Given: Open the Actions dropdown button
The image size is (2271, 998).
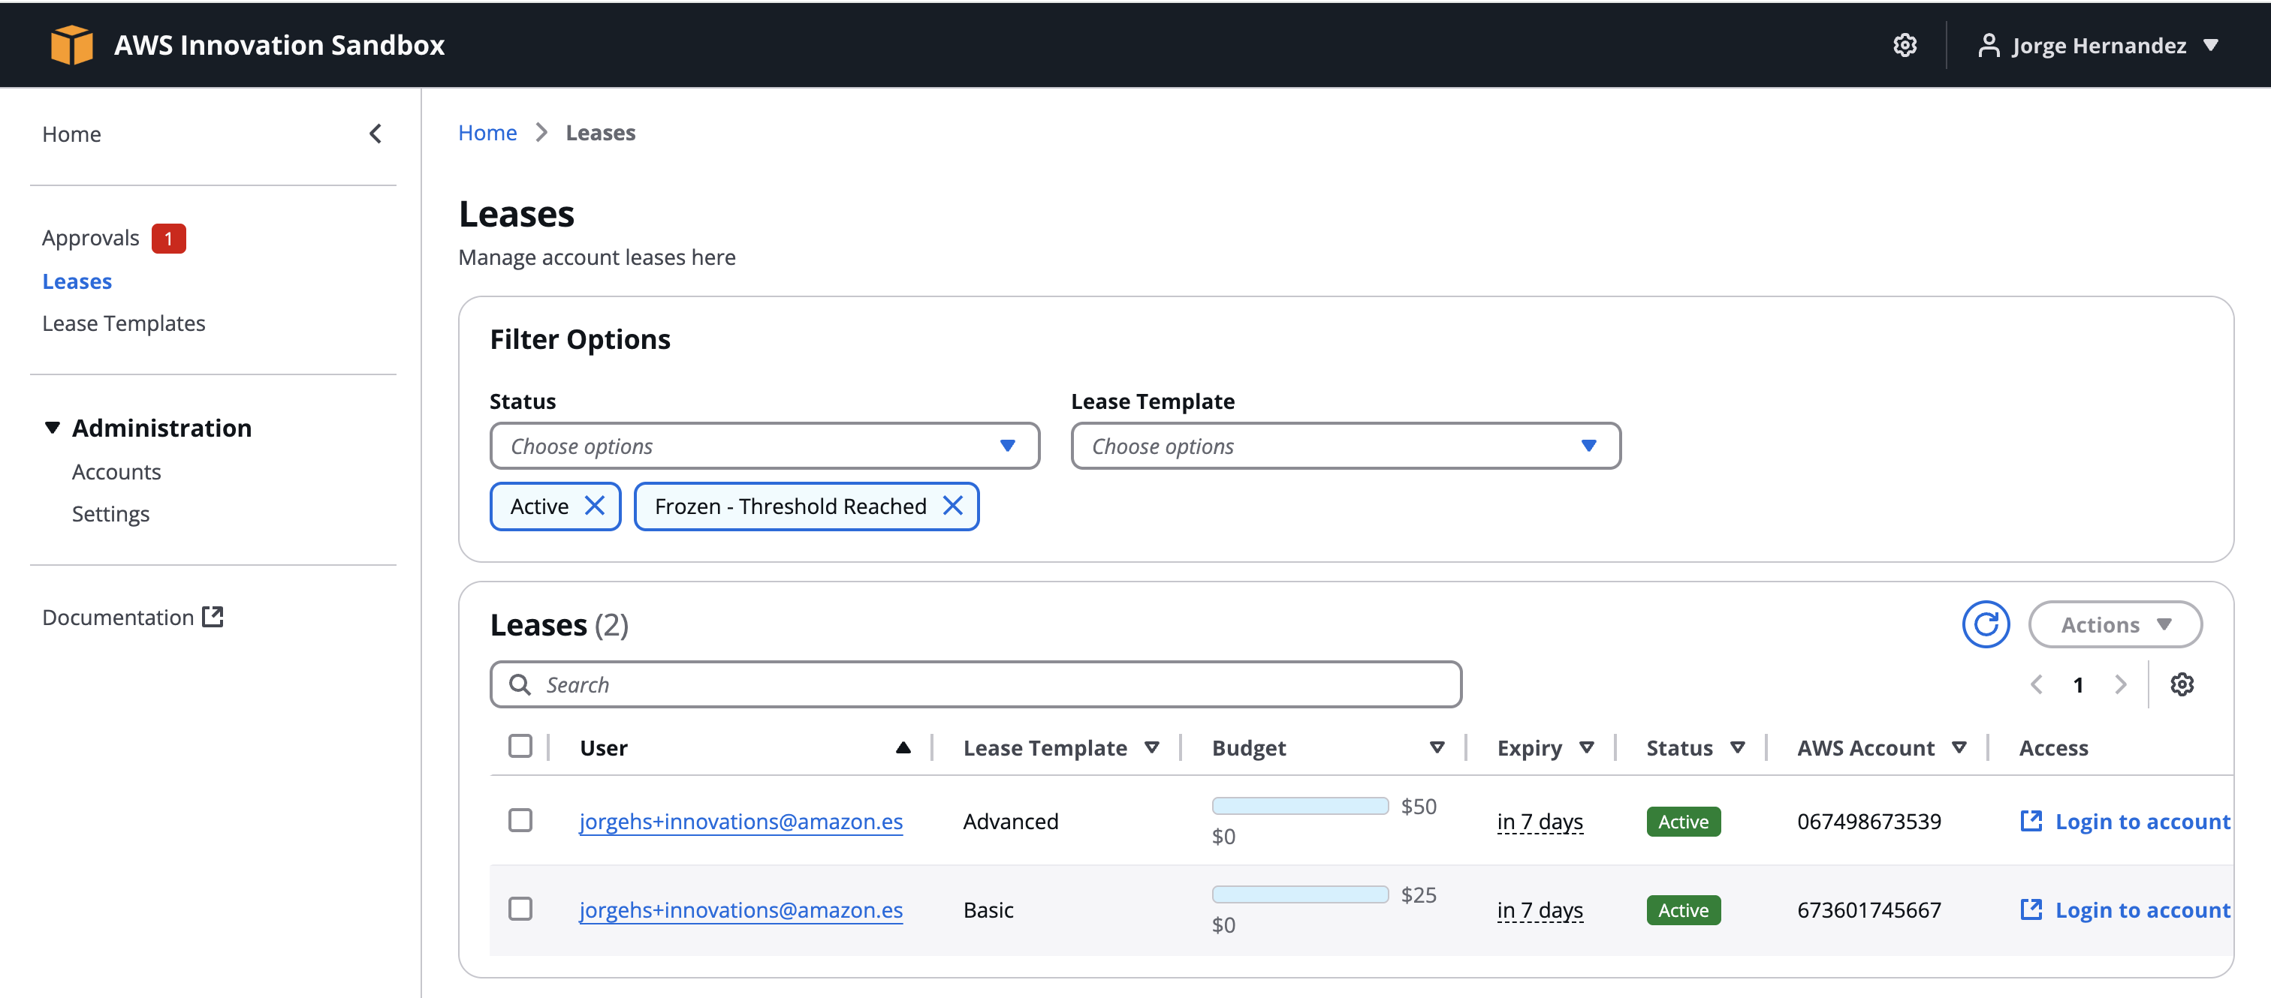Looking at the screenshot, I should [x=2114, y=624].
